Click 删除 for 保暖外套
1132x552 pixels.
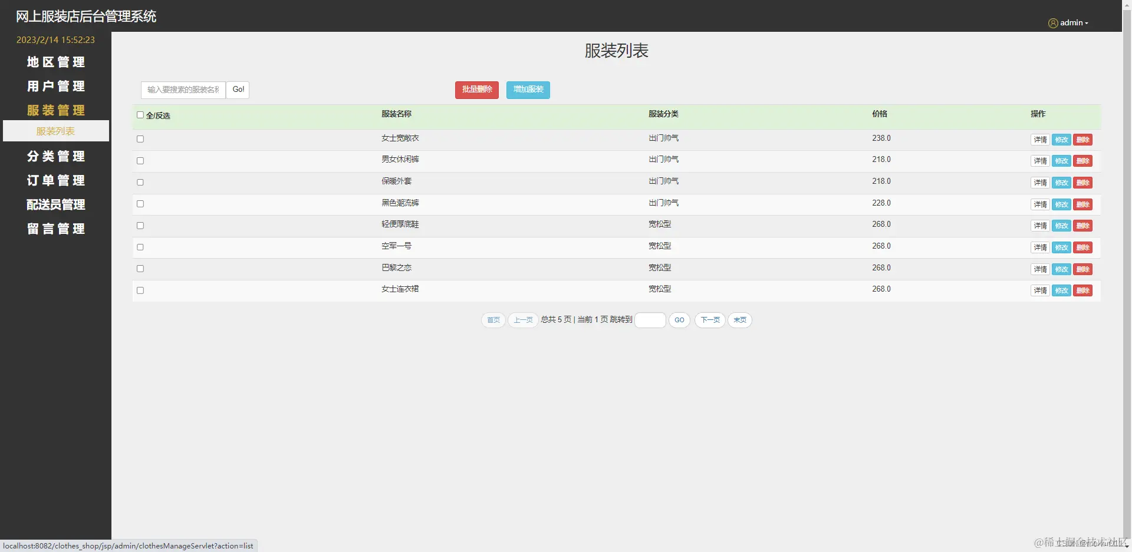click(x=1082, y=183)
